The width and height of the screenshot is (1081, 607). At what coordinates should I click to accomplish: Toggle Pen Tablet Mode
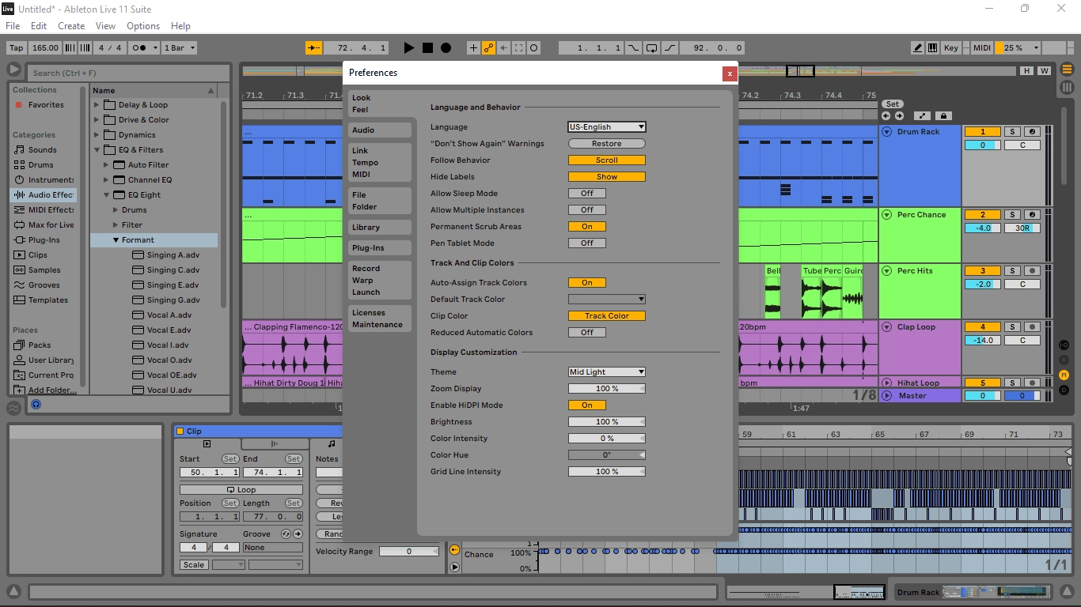coord(587,243)
